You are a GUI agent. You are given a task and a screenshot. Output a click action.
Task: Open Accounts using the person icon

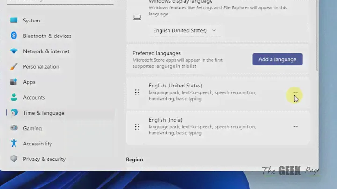point(14,98)
